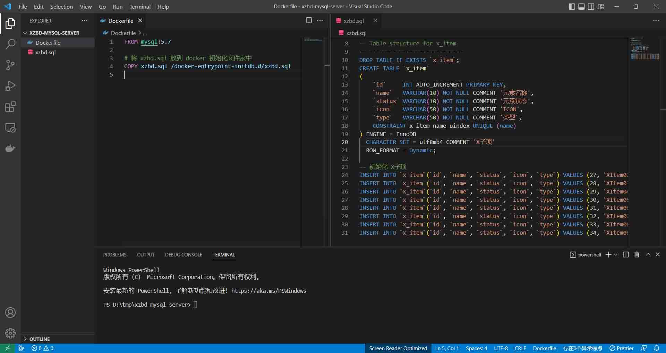Toggle the secondary side bar layout button
666x353 pixels.
pyautogui.click(x=591, y=7)
